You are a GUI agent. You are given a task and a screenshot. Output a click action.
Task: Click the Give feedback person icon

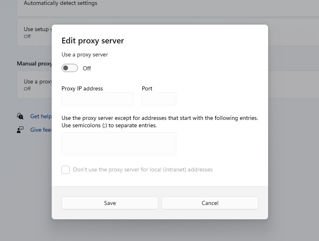point(20,130)
